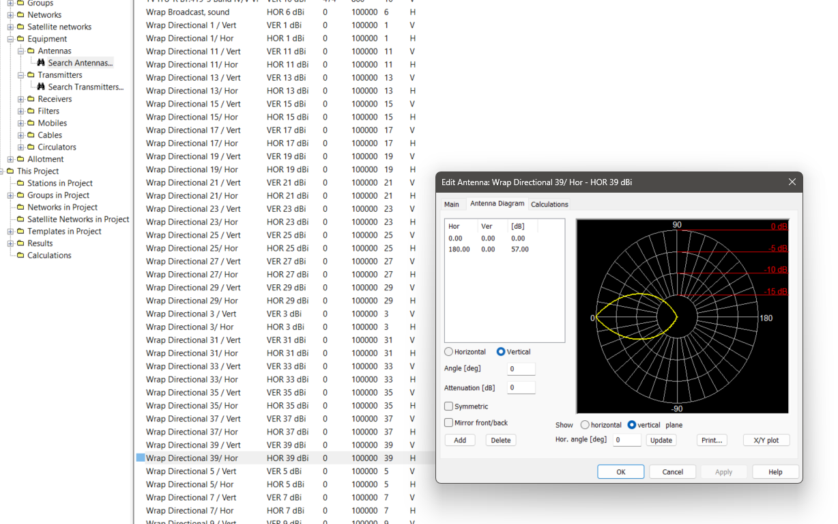The height and width of the screenshot is (524, 838).
Task: Click binoculars icon beside Search Transmitters
Action: [x=41, y=87]
